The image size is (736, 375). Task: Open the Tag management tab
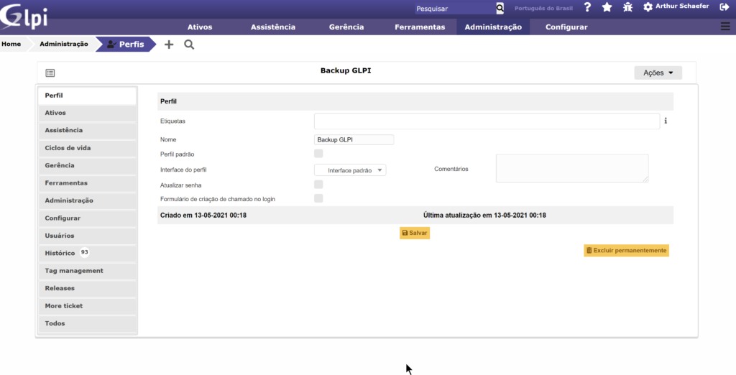point(87,271)
